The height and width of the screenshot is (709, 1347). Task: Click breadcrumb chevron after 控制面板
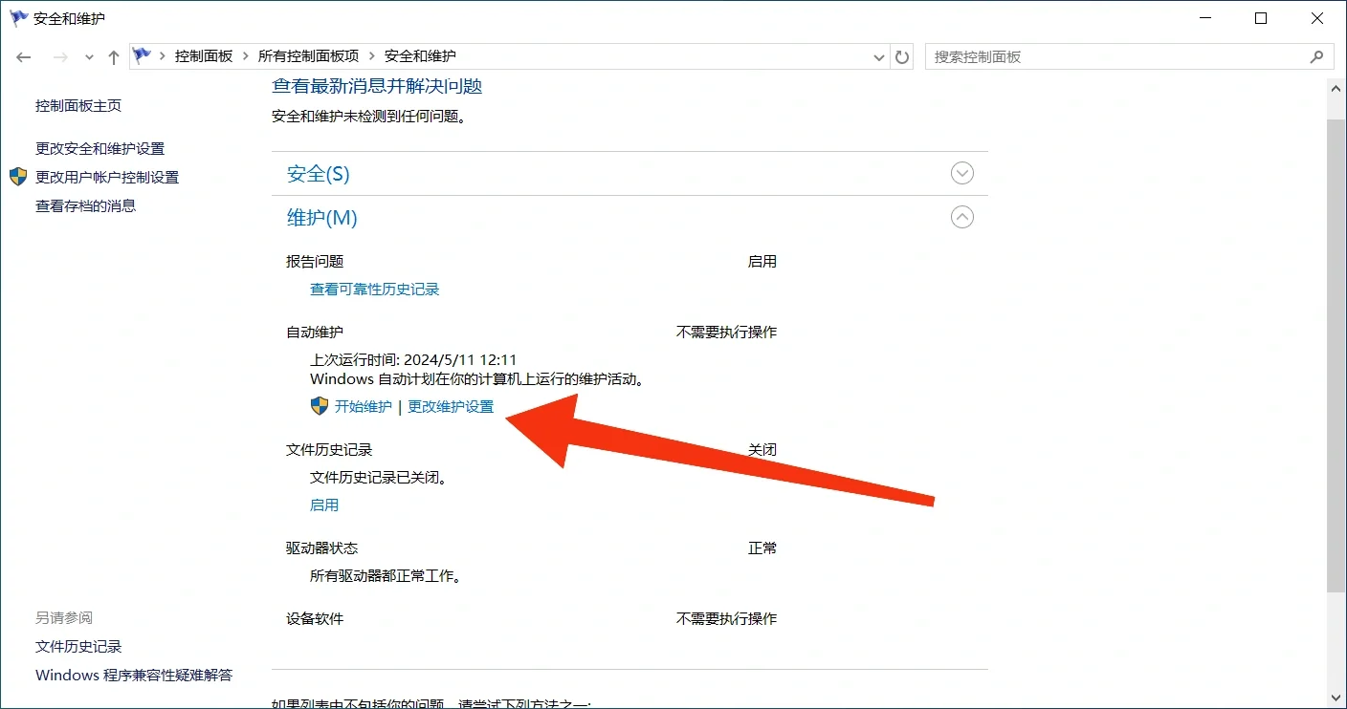click(x=246, y=57)
